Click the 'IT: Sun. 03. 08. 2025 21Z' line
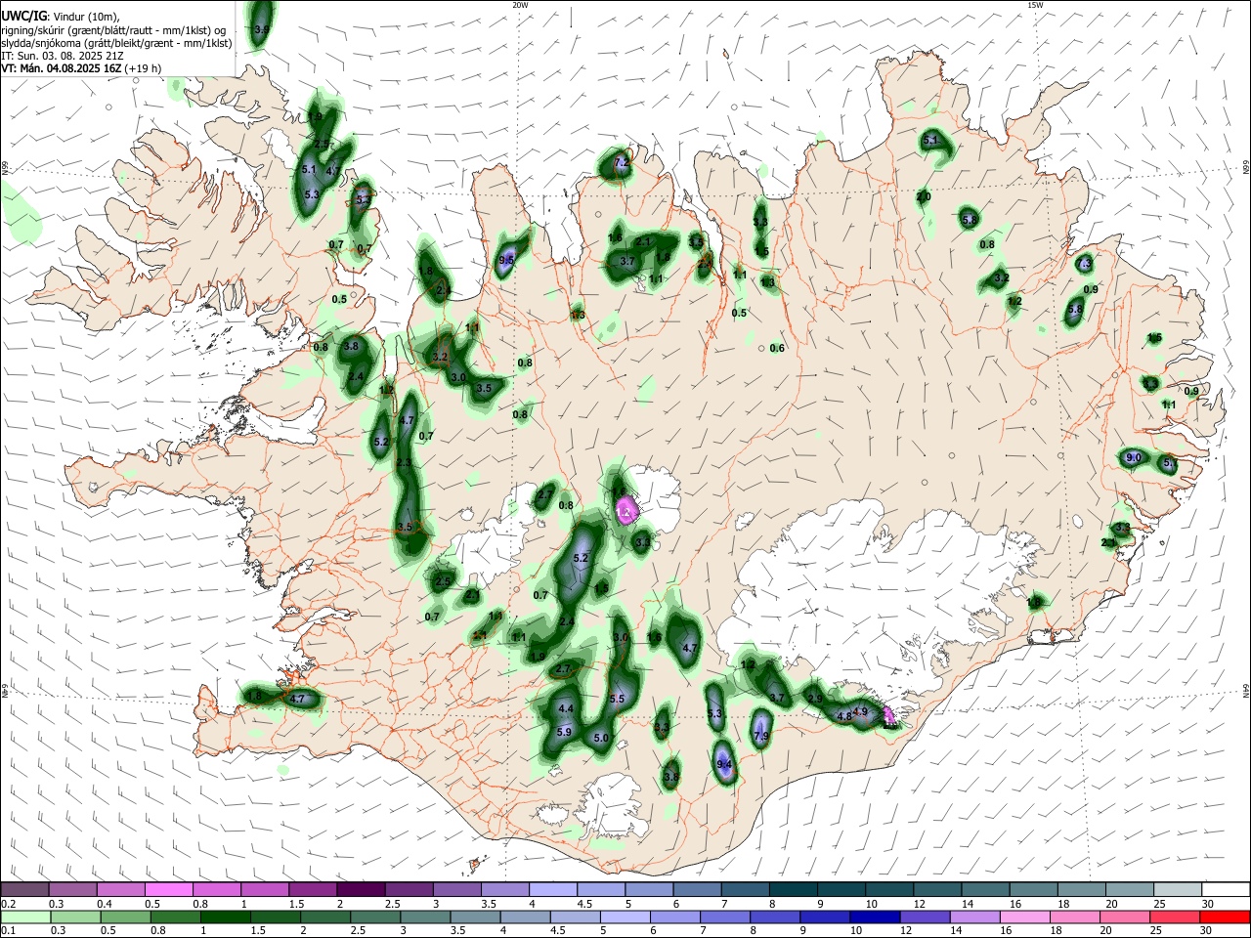Viewport: 1251px width, 938px height. pyautogui.click(x=61, y=56)
